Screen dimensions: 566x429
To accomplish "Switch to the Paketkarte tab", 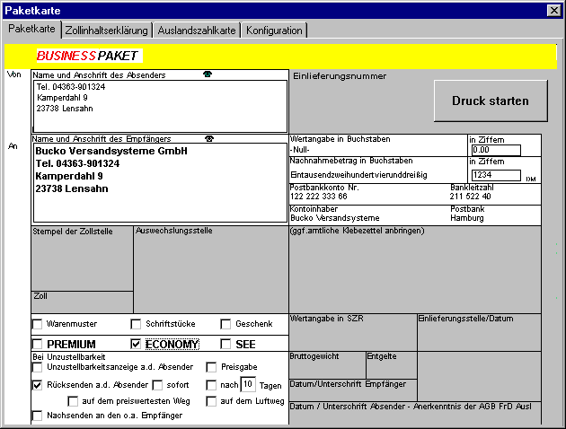I will [x=31, y=29].
